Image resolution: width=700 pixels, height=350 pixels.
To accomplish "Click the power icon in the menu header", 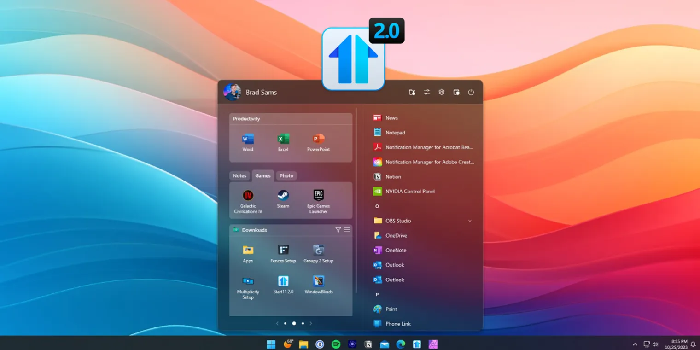I will [x=471, y=92].
